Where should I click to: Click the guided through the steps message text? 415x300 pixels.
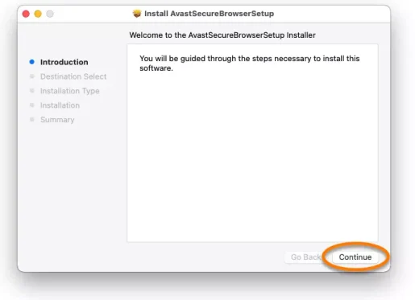point(250,64)
